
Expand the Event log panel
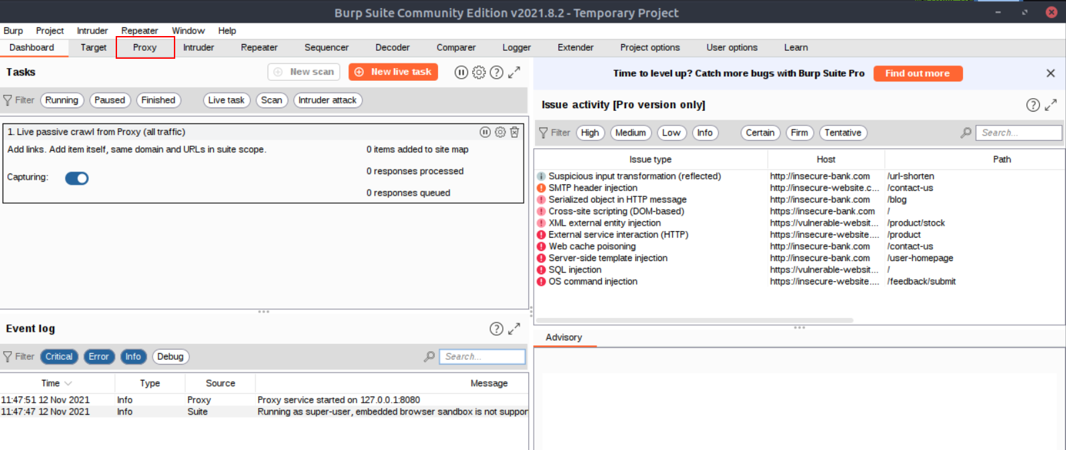(514, 328)
